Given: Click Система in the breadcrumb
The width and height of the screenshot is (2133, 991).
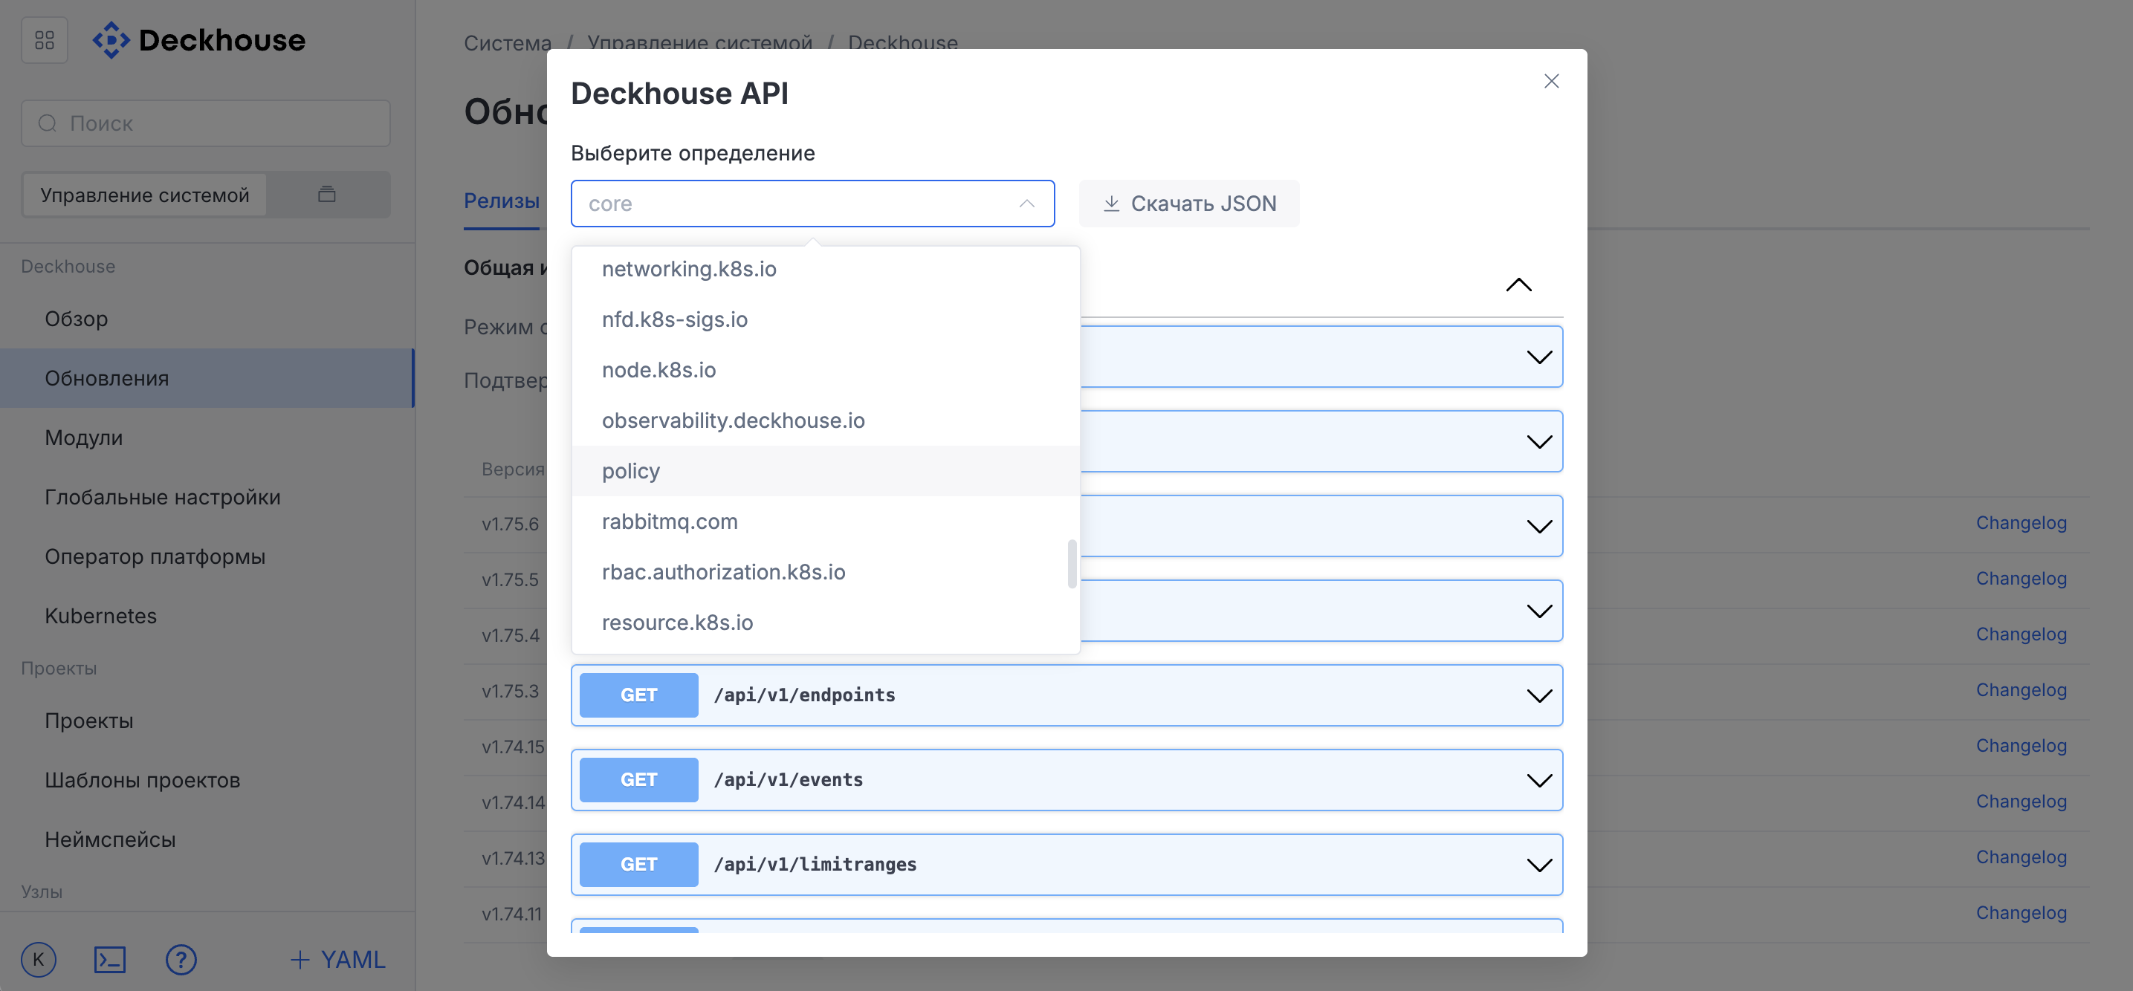Looking at the screenshot, I should pyautogui.click(x=507, y=42).
